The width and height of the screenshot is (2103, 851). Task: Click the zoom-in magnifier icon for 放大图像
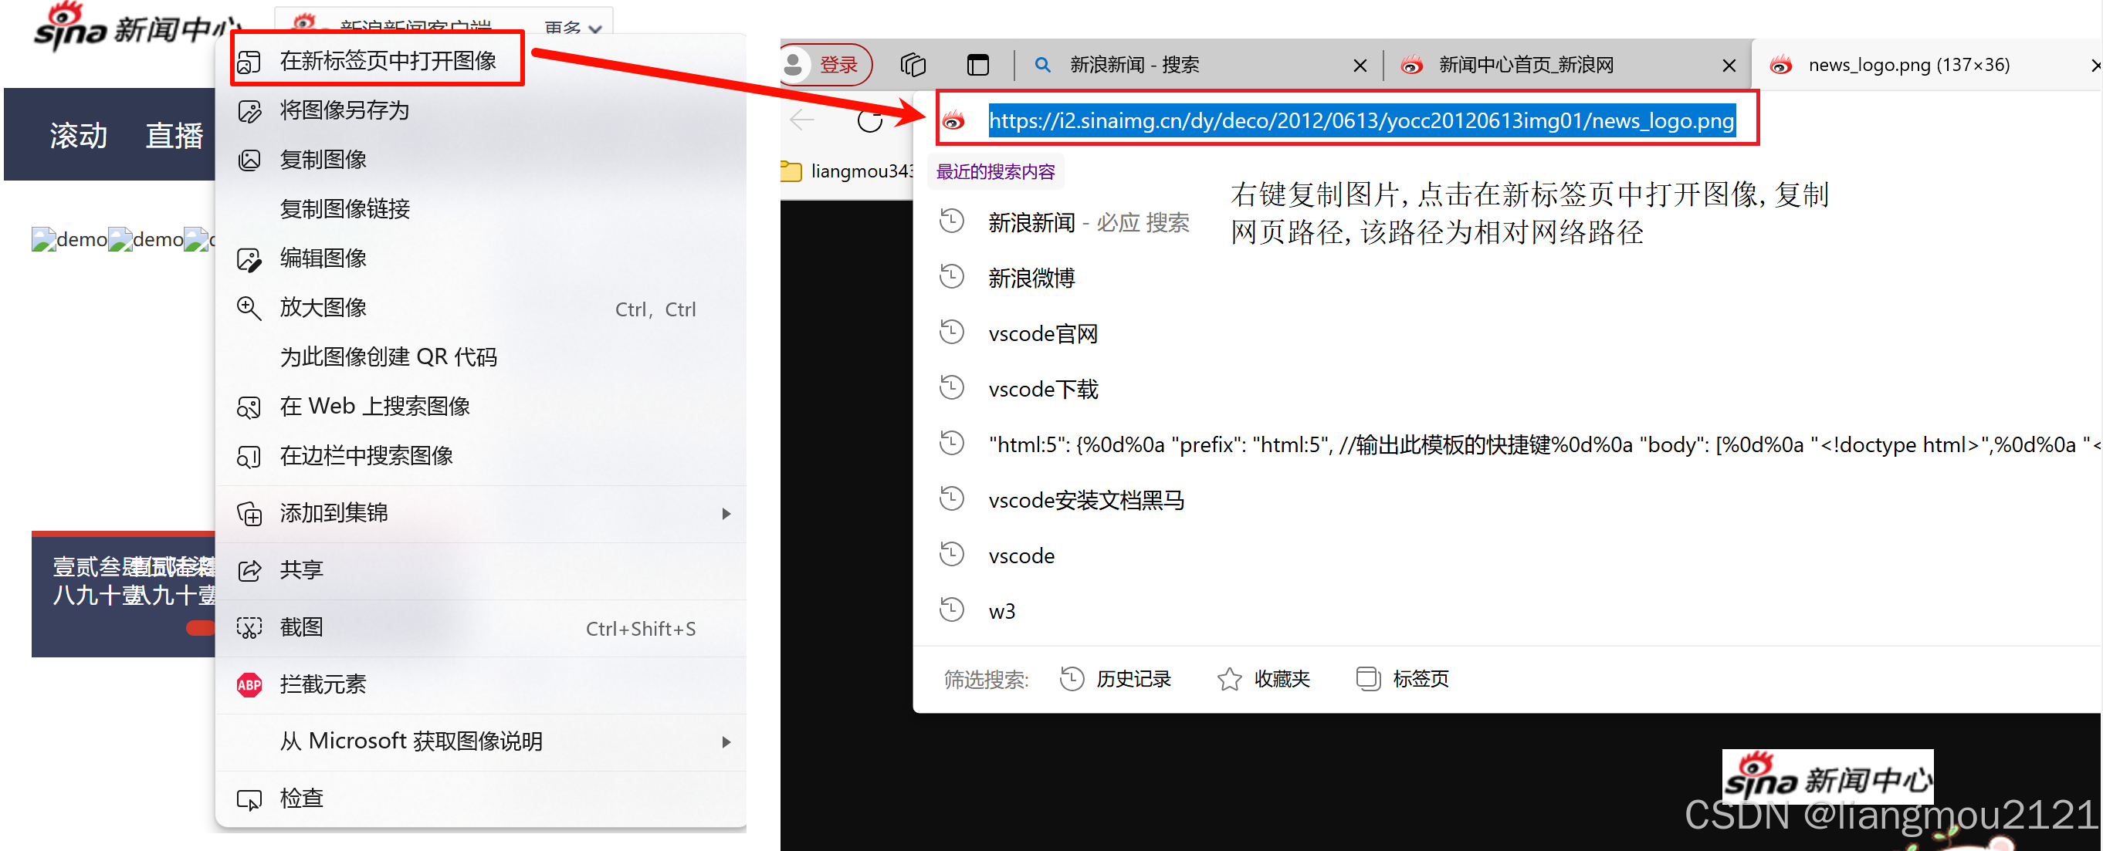click(x=249, y=309)
